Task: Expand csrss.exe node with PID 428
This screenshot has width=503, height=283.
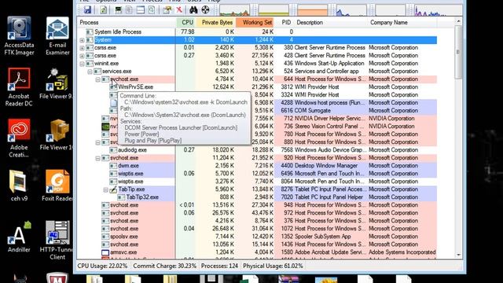Action: tap(82, 56)
